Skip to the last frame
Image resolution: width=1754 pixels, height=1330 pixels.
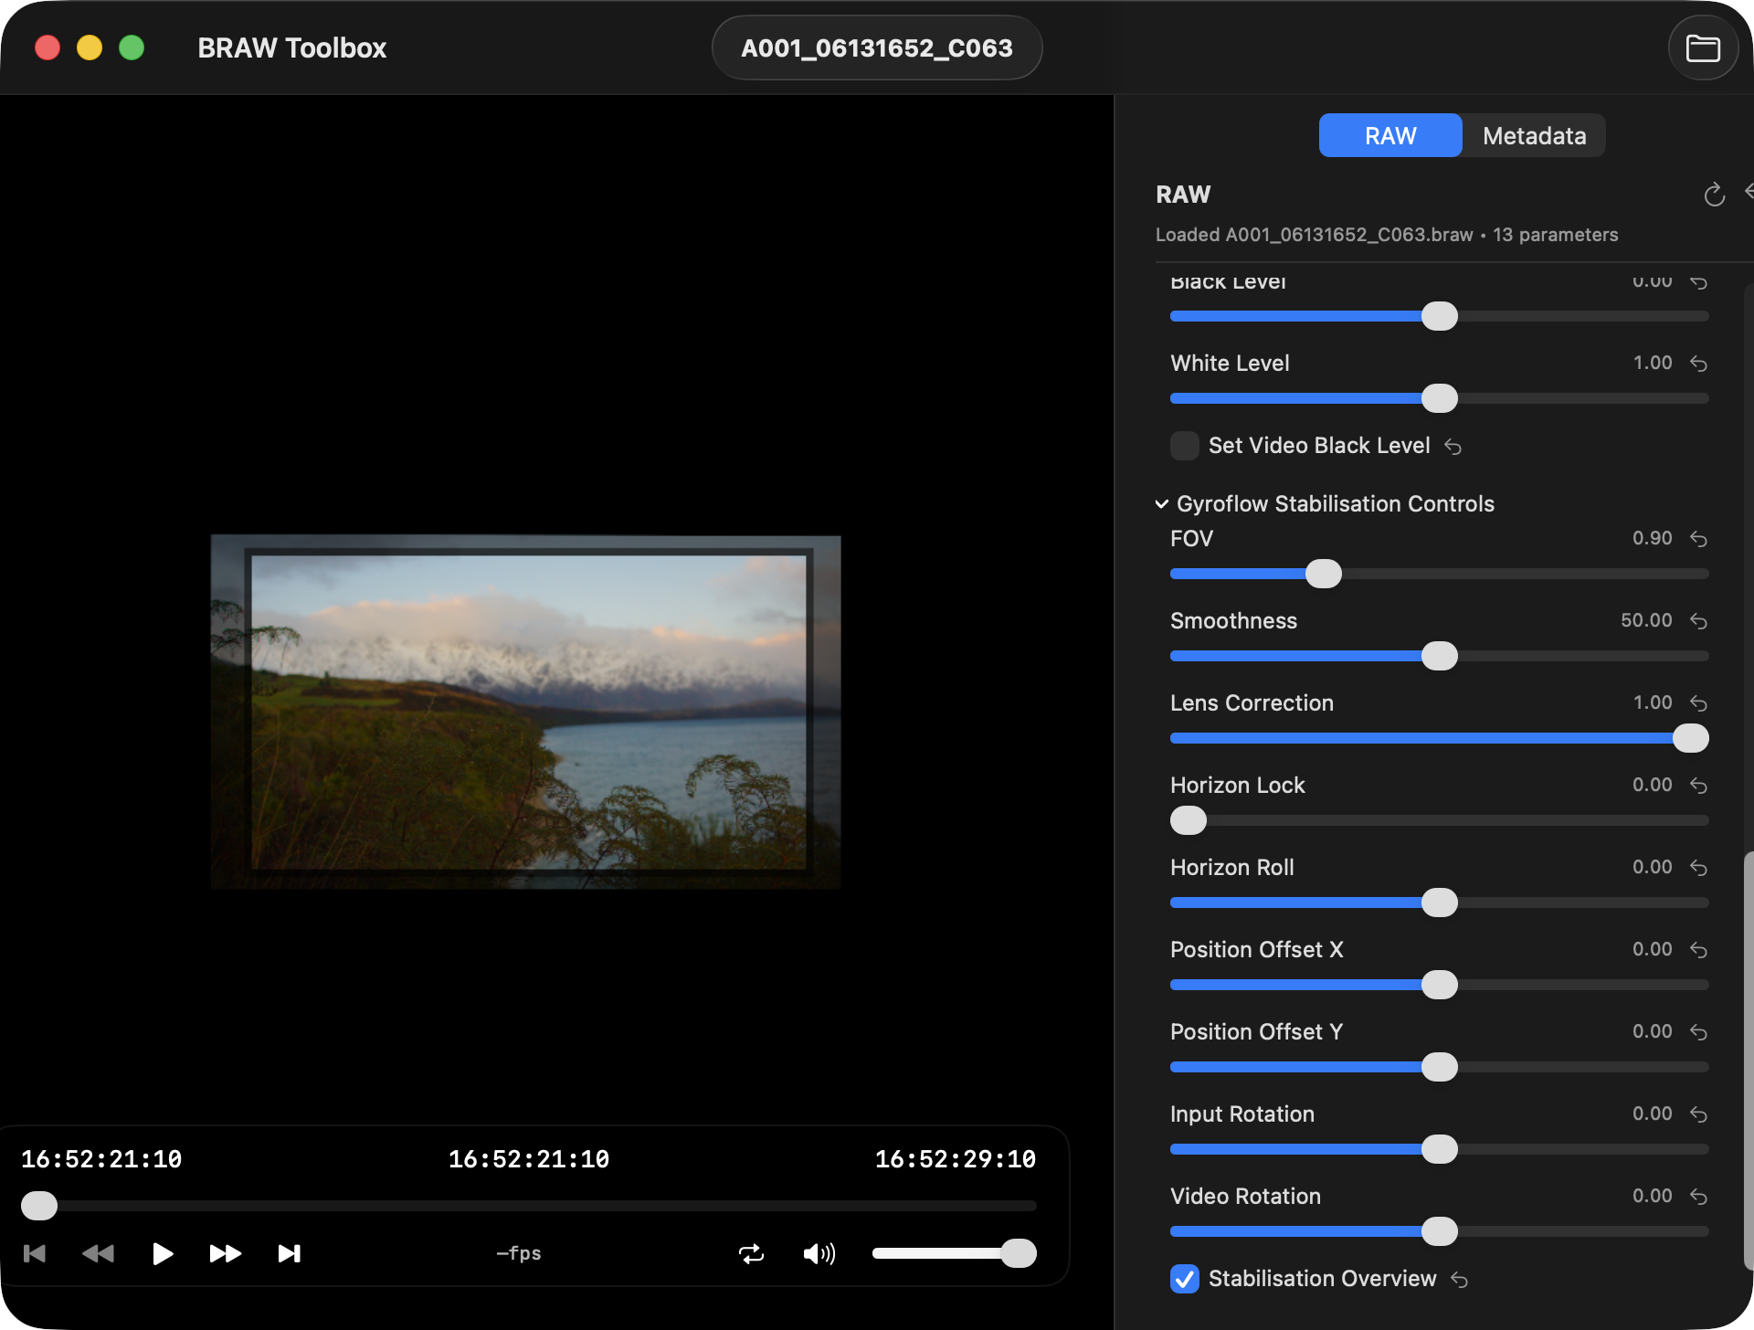(289, 1253)
